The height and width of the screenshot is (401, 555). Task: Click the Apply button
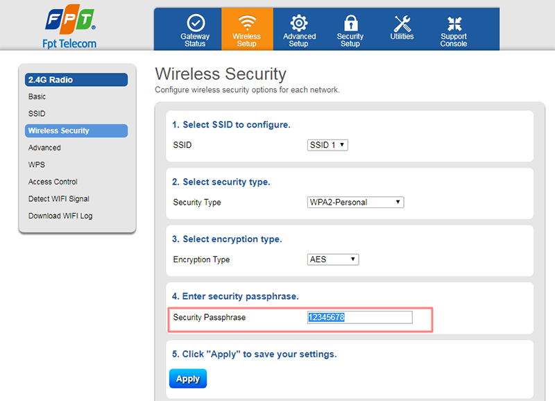(188, 378)
